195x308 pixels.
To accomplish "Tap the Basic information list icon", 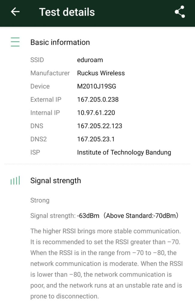I will pyautogui.click(x=15, y=42).
